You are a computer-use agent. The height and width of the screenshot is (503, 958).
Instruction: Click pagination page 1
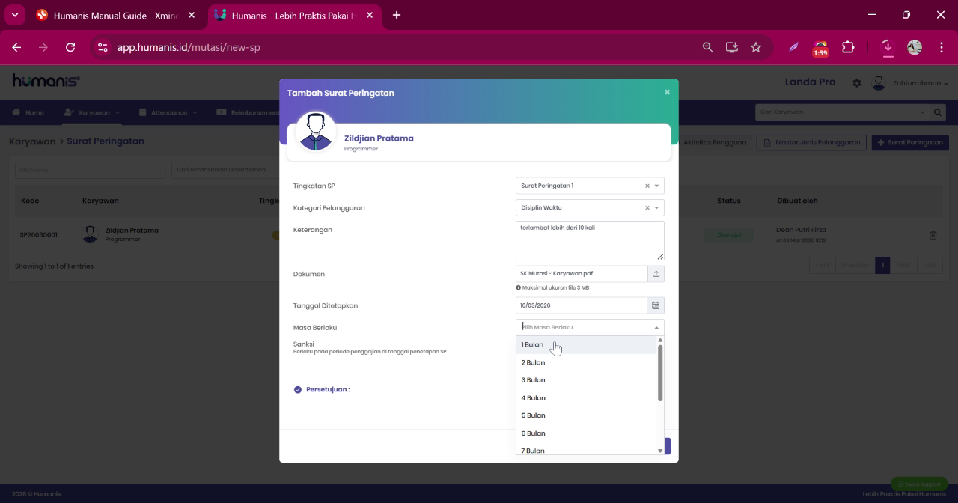coord(882,265)
